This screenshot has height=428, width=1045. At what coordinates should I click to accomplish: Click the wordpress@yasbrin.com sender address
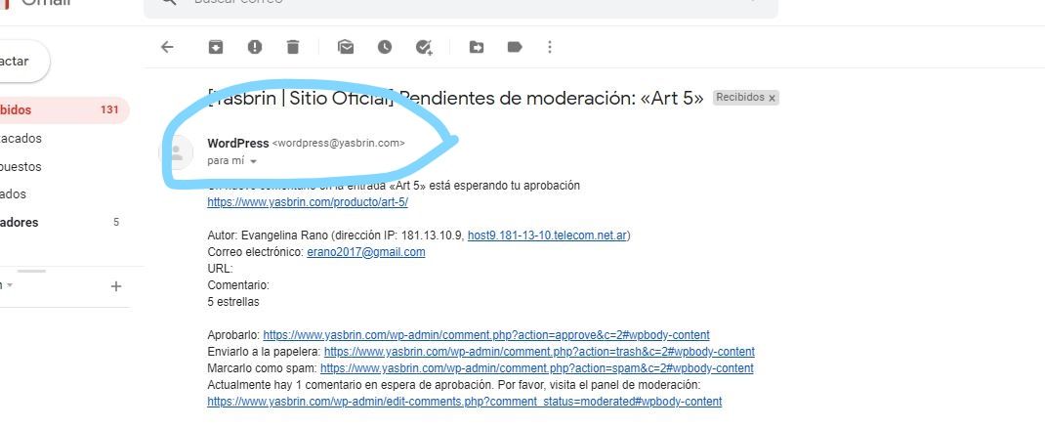pyautogui.click(x=339, y=144)
